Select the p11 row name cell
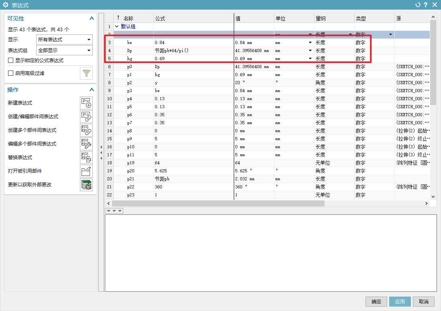 click(134, 155)
